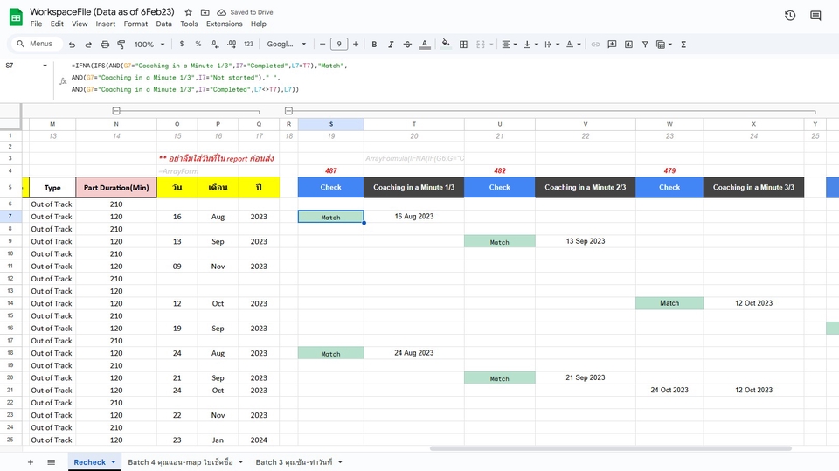This screenshot has width=839, height=471.
Task: Open the borders tool
Action: coord(463,45)
